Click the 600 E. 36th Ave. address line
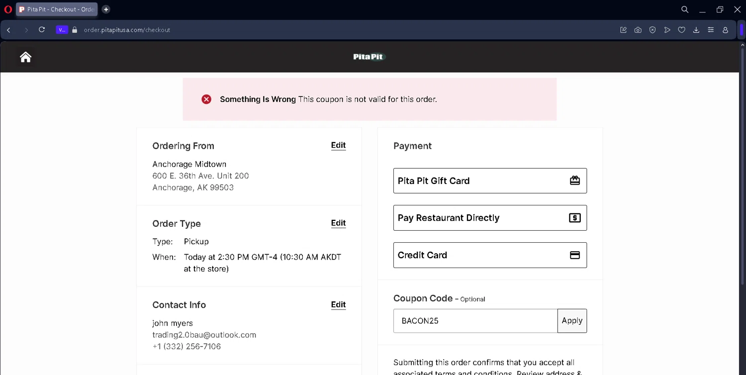This screenshot has height=375, width=746. [200, 176]
